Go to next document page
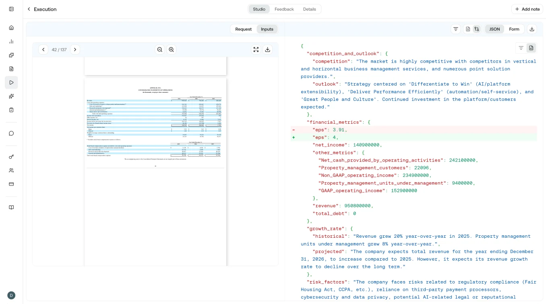This screenshot has width=546, height=304. [x=75, y=49]
